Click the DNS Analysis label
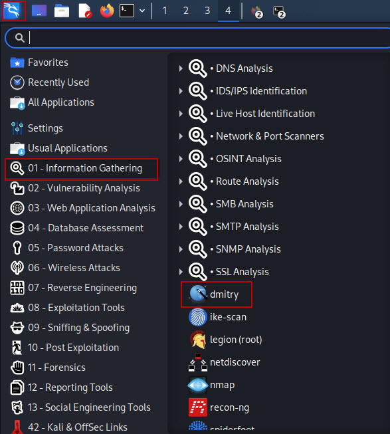This screenshot has height=434, width=390. click(244, 68)
